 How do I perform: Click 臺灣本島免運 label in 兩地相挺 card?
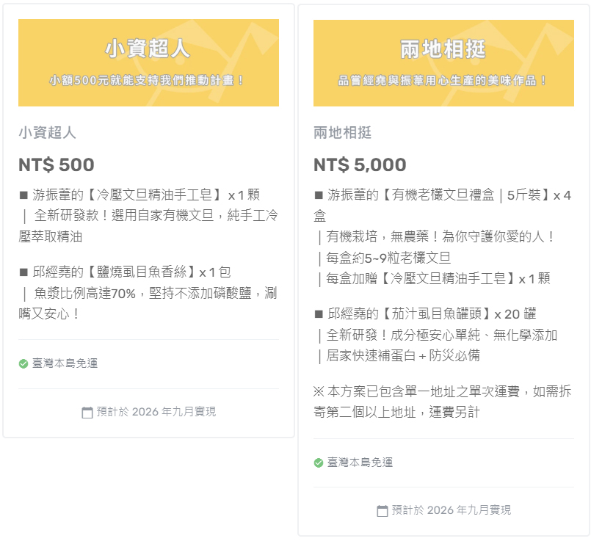click(x=360, y=463)
